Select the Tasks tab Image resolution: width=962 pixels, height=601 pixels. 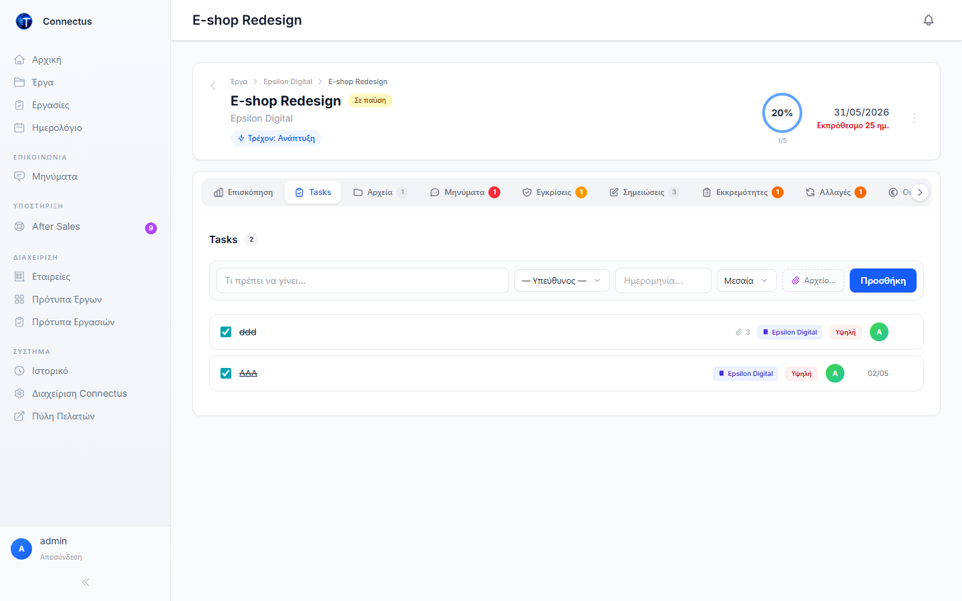tap(313, 192)
